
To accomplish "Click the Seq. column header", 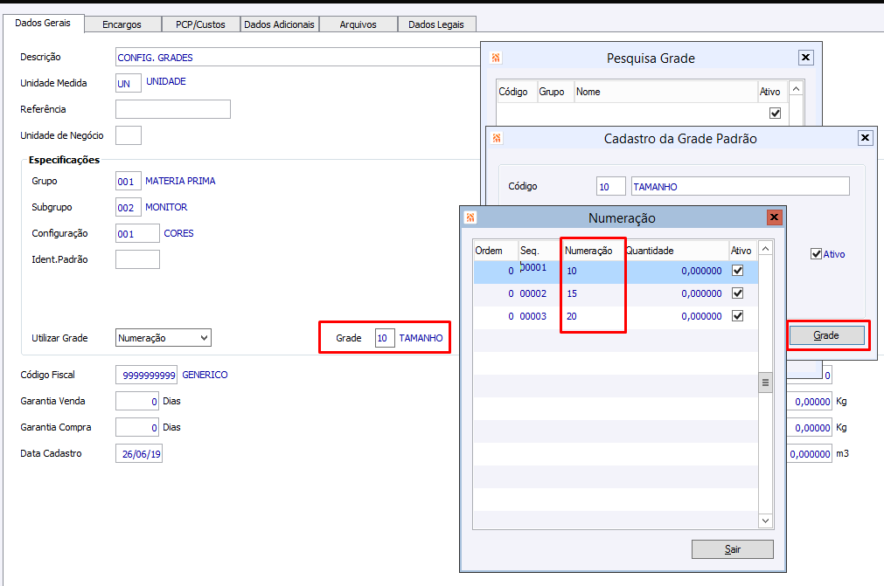I will (539, 251).
